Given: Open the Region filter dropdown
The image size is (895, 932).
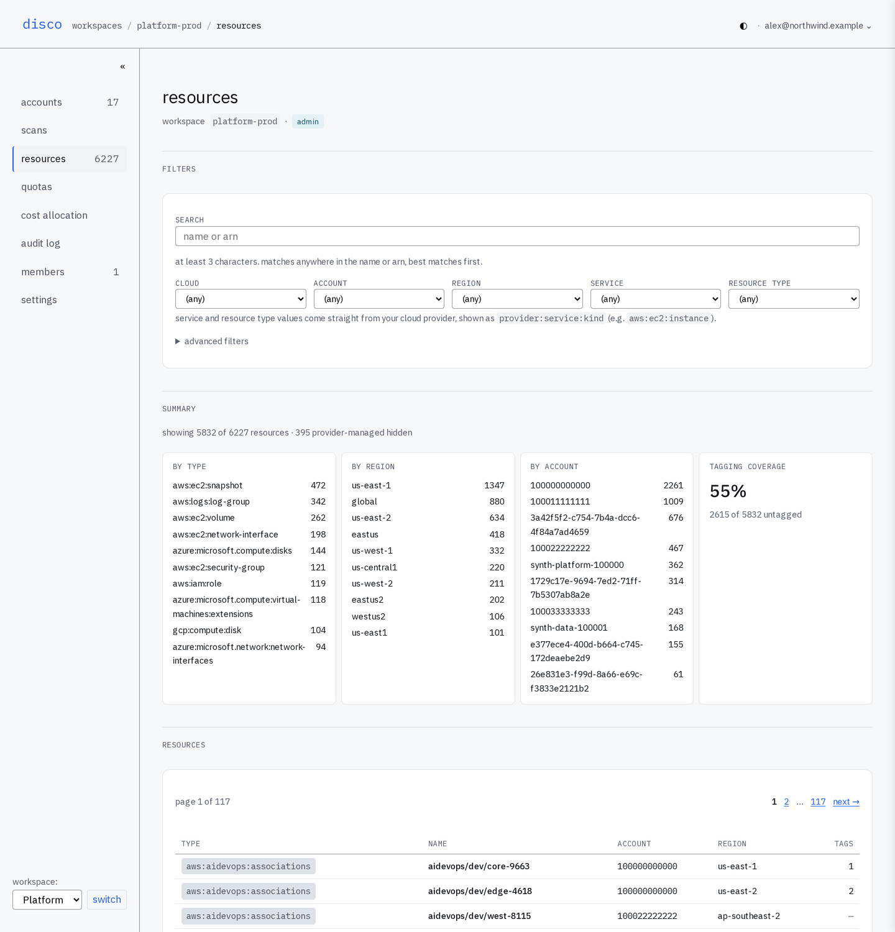Looking at the screenshot, I should click(517, 299).
